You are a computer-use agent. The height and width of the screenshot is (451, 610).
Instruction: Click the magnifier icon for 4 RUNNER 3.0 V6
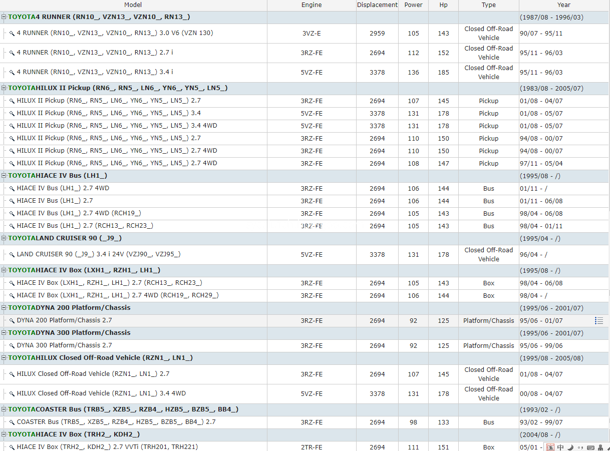click(x=12, y=34)
